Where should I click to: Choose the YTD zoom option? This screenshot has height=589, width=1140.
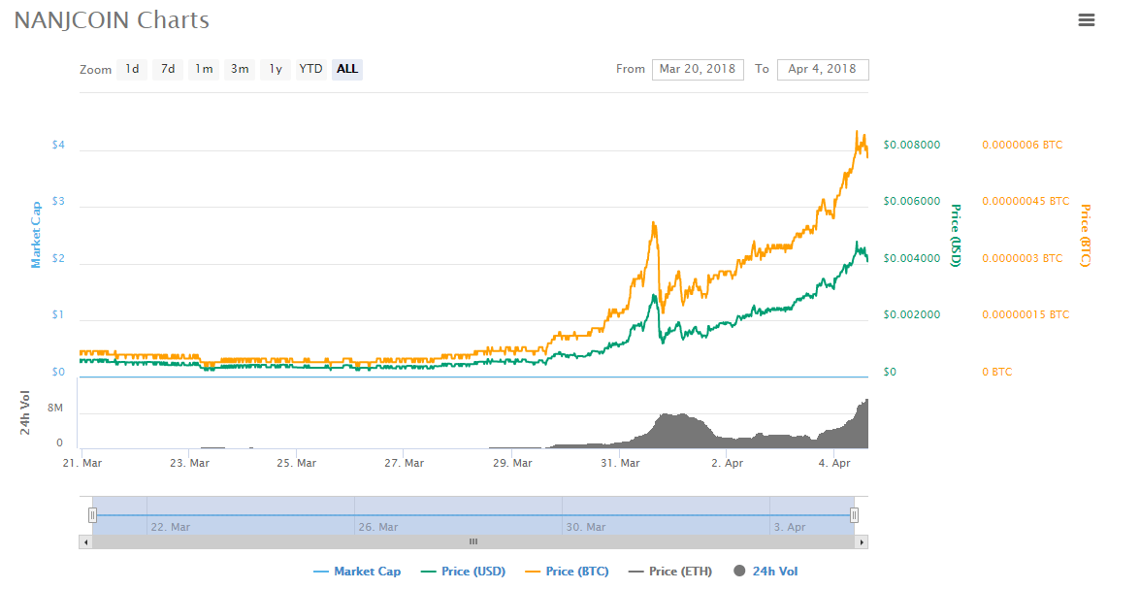click(310, 69)
